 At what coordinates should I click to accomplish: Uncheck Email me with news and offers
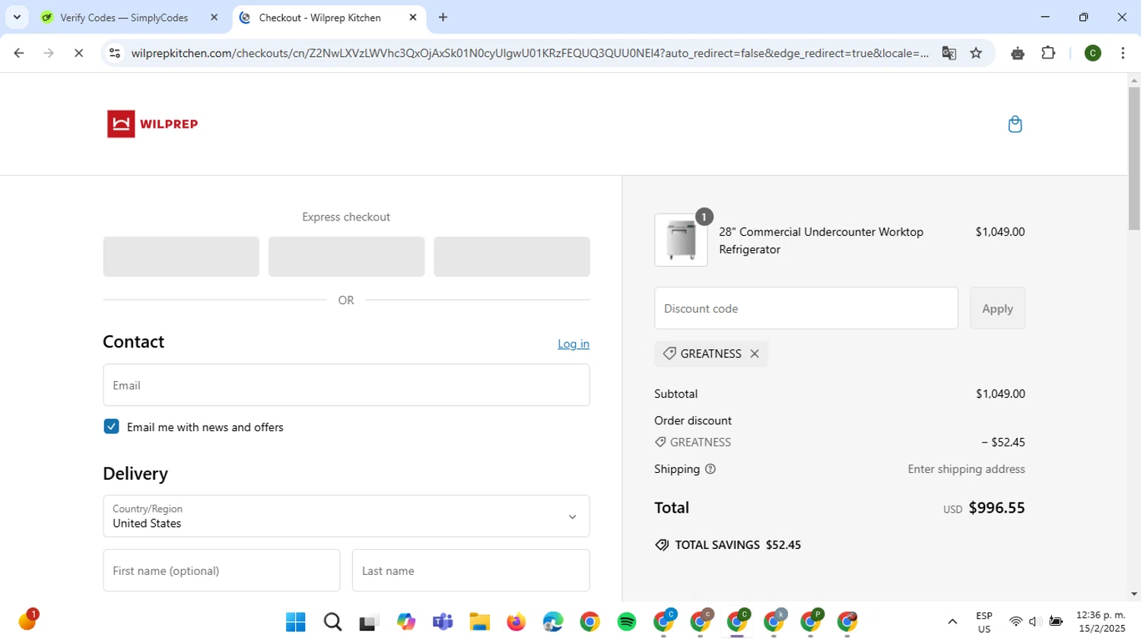tap(111, 427)
